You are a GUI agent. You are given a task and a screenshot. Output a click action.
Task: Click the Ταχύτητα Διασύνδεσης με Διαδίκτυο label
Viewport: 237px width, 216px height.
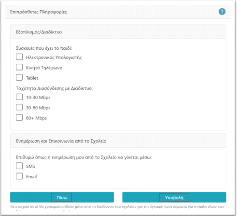(55, 88)
